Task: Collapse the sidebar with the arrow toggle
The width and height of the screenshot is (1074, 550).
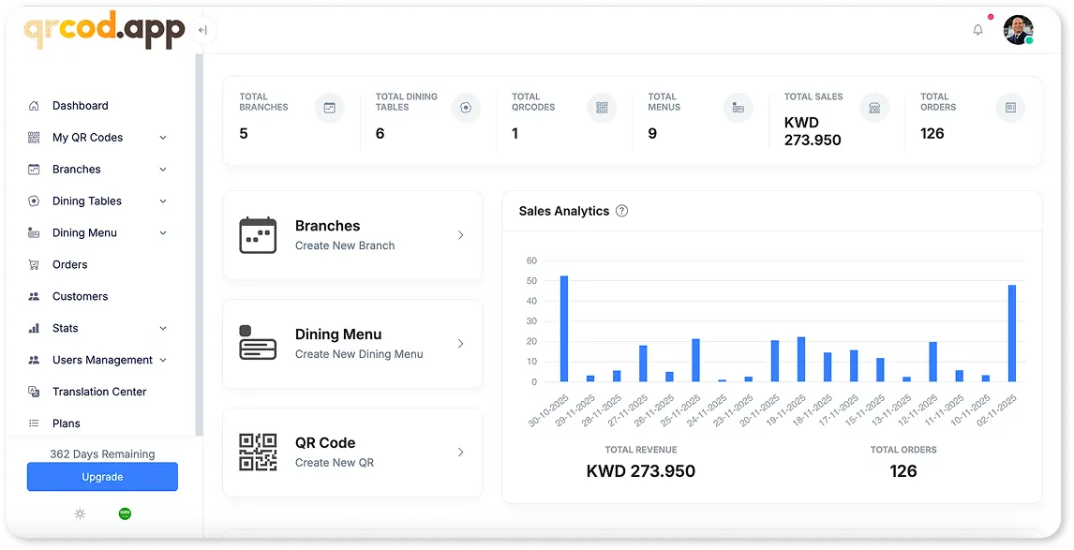Action: [201, 29]
